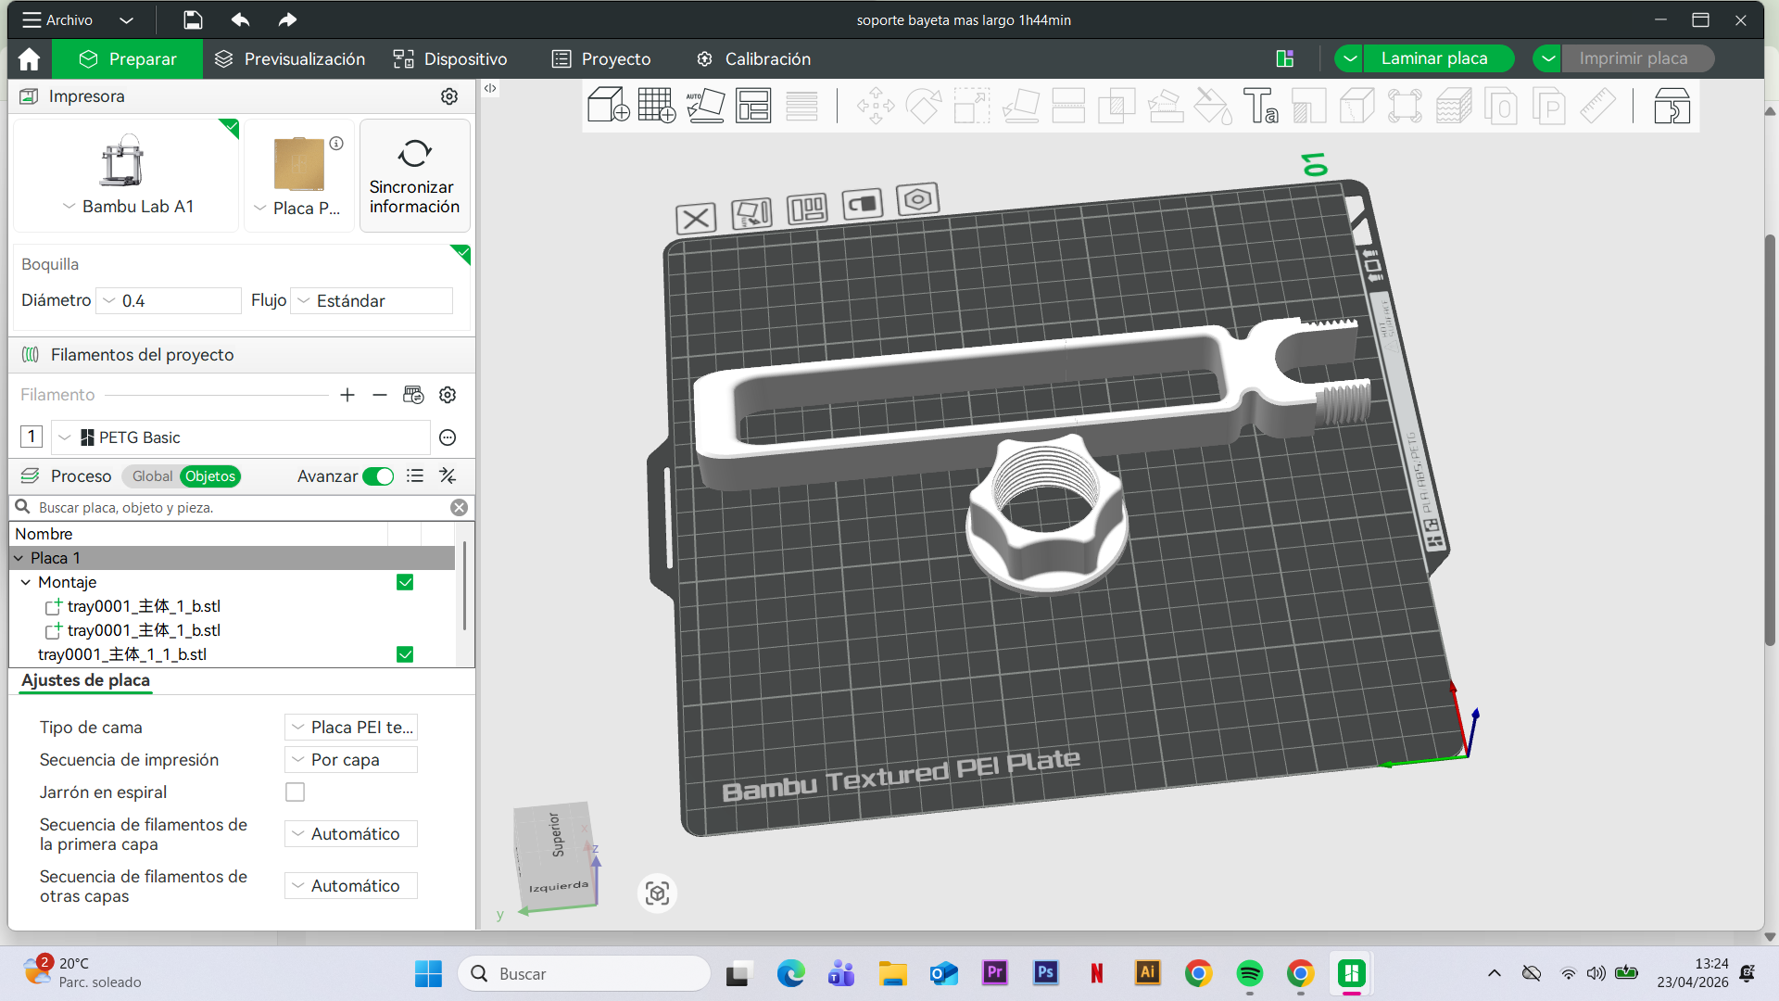Click the Auto orient icon
This screenshot has width=1779, height=1001.
(705, 105)
